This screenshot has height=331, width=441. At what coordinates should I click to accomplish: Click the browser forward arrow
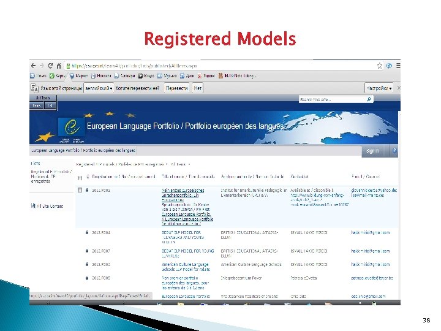(x=42, y=66)
